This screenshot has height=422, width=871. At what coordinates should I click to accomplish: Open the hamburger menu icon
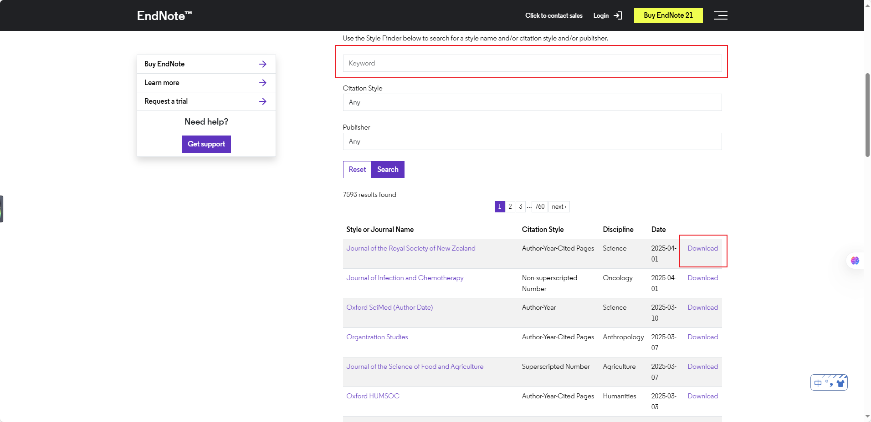[x=720, y=15]
